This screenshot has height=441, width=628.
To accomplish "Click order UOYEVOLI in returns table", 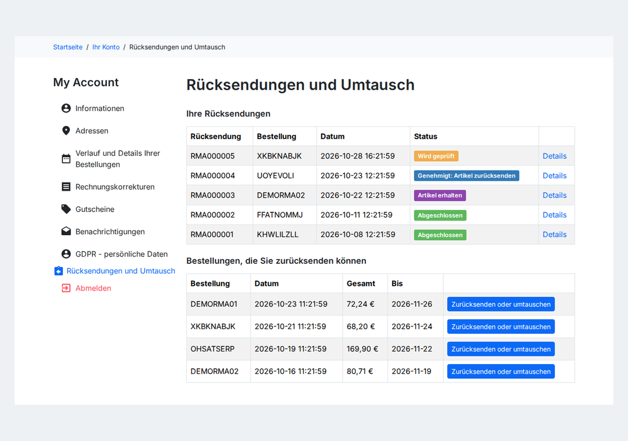I will (275, 176).
